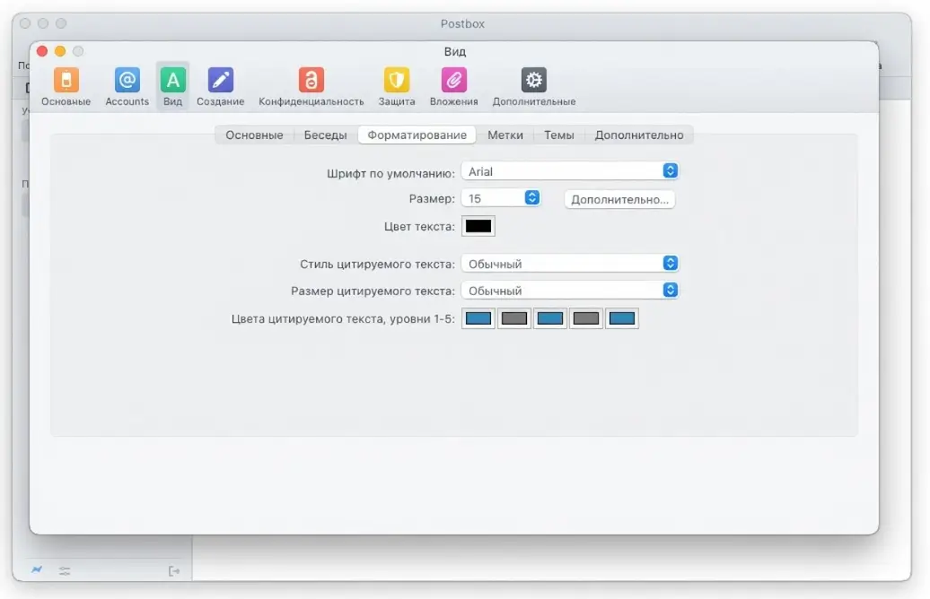Click the Цвета цитируемого текста, уровни 1-5 label
This screenshot has height=599, width=930.
343,318
